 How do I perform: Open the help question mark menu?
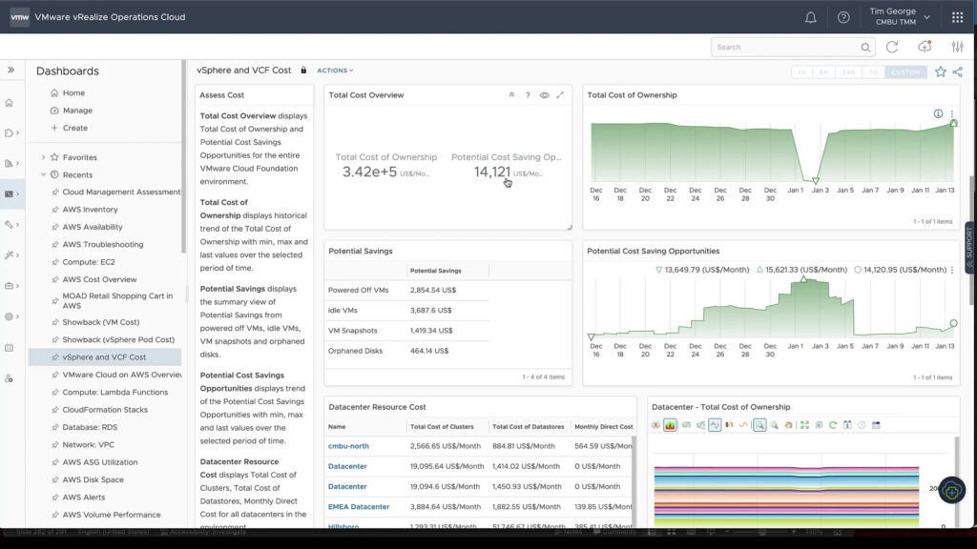(x=843, y=17)
